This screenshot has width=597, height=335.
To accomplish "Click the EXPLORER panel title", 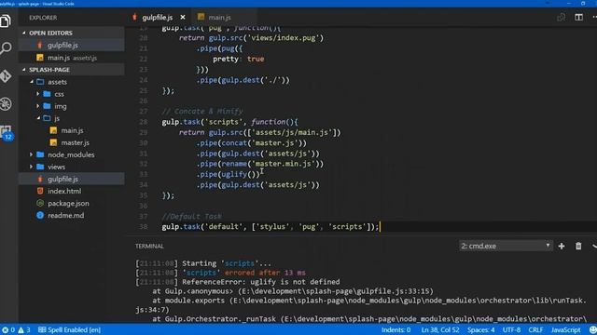I will [x=43, y=18].
